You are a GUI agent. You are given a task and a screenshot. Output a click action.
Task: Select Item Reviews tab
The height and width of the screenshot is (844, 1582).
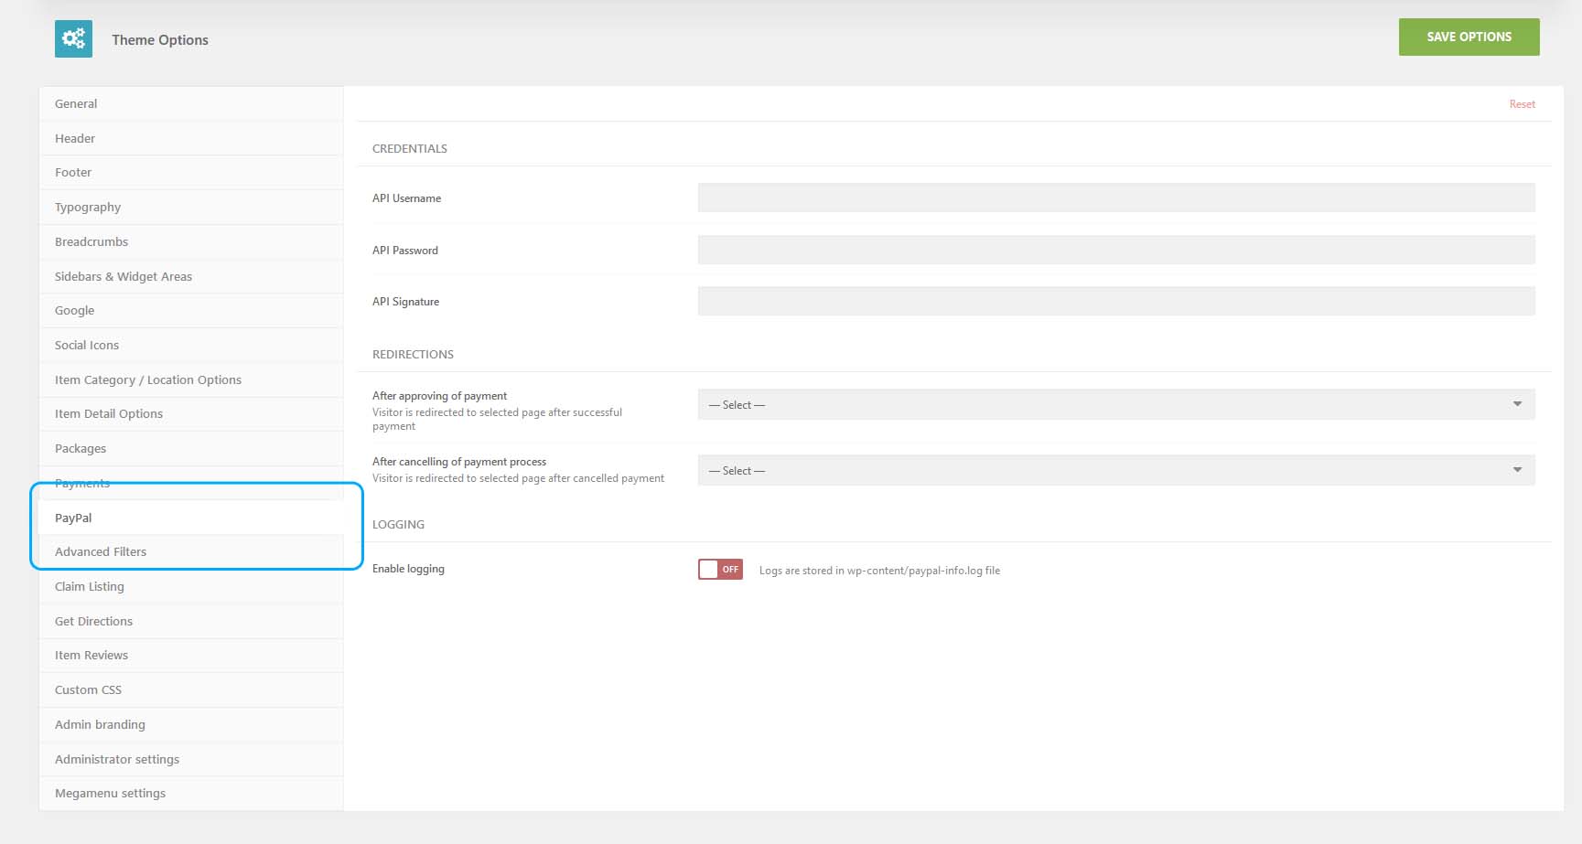(x=191, y=656)
